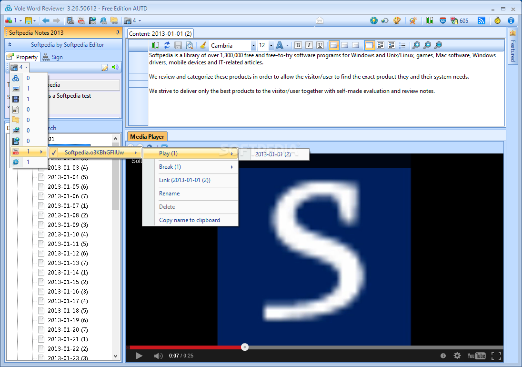Viewport: 522px width, 367px height.
Task: Toggle align left button
Action: (x=333, y=45)
